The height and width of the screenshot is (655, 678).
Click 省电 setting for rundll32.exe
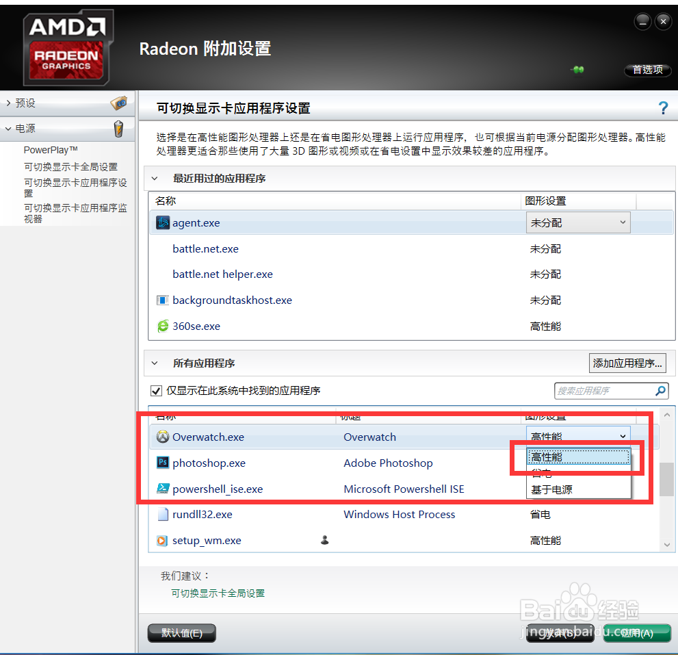tap(540, 515)
